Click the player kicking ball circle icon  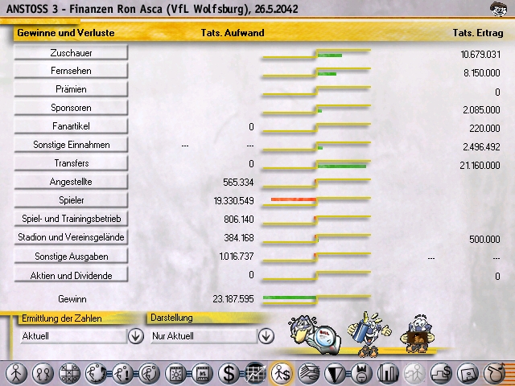click(x=149, y=373)
